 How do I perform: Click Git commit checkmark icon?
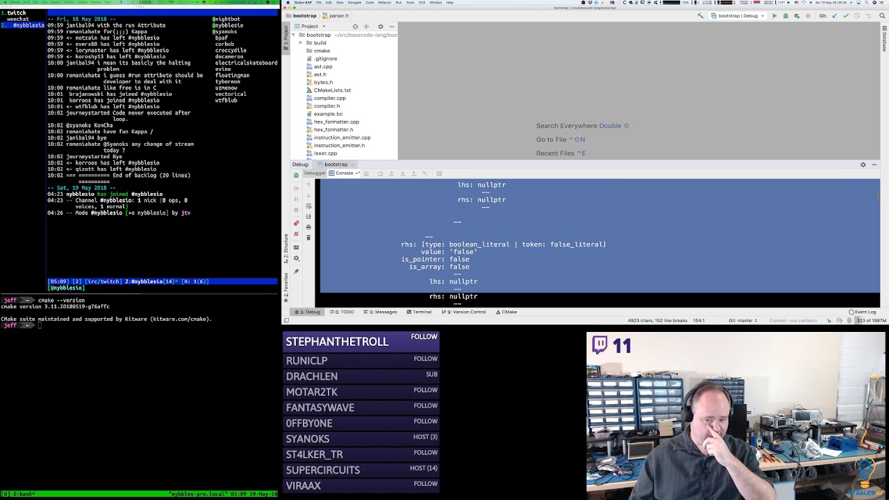tap(846, 16)
